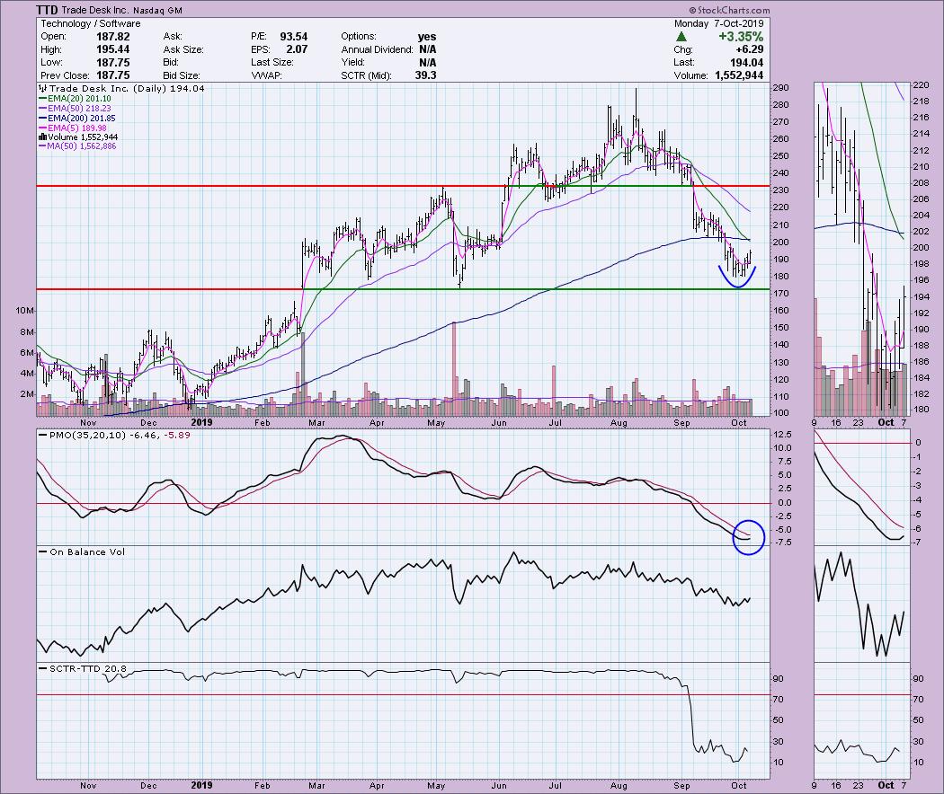The width and height of the screenshot is (944, 794).
Task: Click the 'Last Size:' label
Action: pos(272,63)
